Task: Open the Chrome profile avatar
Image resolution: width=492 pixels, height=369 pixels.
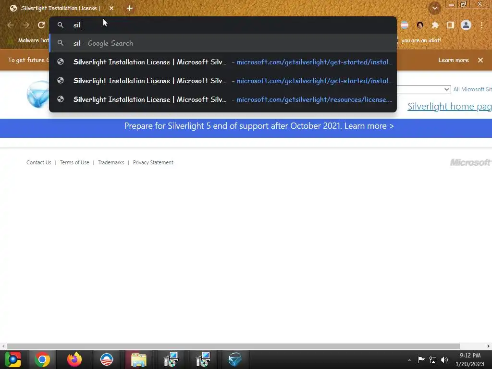Action: tap(466, 25)
